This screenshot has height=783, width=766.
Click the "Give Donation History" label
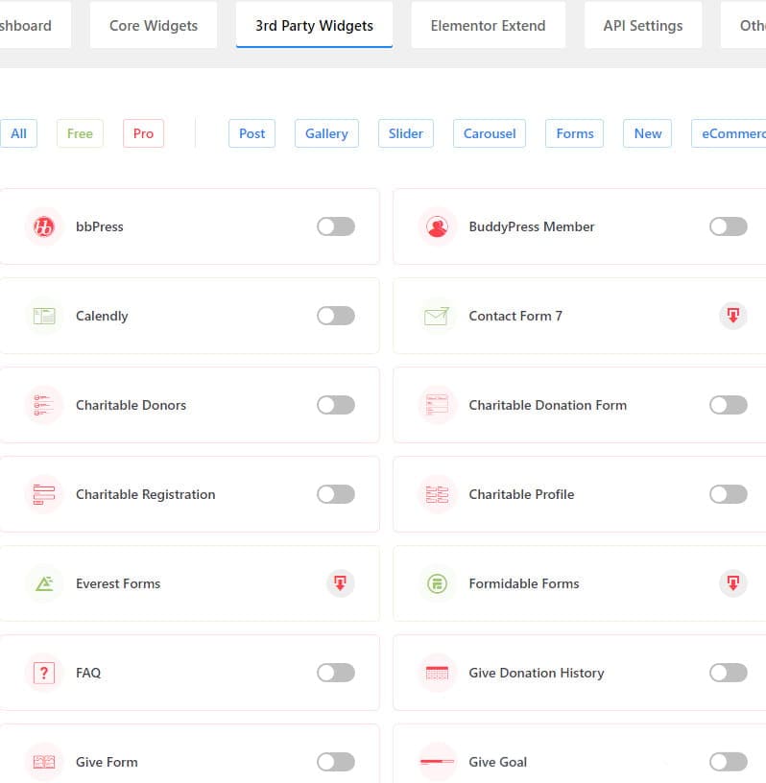[x=537, y=674]
